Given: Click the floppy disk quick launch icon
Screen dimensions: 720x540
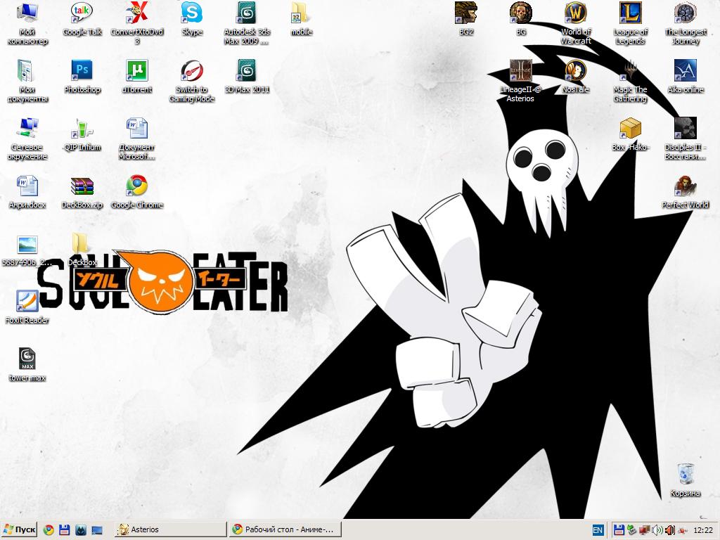Looking at the screenshot, I should (x=64, y=530).
